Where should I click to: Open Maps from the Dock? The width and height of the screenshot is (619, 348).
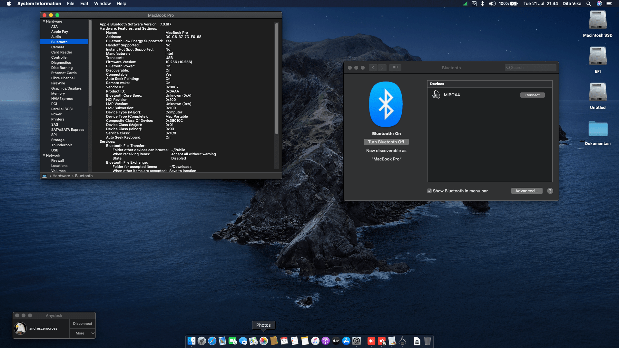coord(253,341)
